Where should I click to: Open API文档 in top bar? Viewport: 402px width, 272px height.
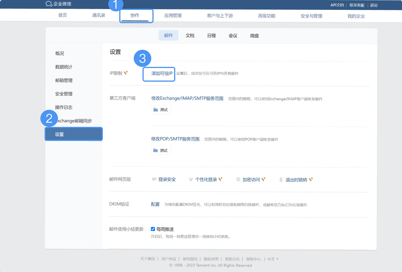coord(337,5)
